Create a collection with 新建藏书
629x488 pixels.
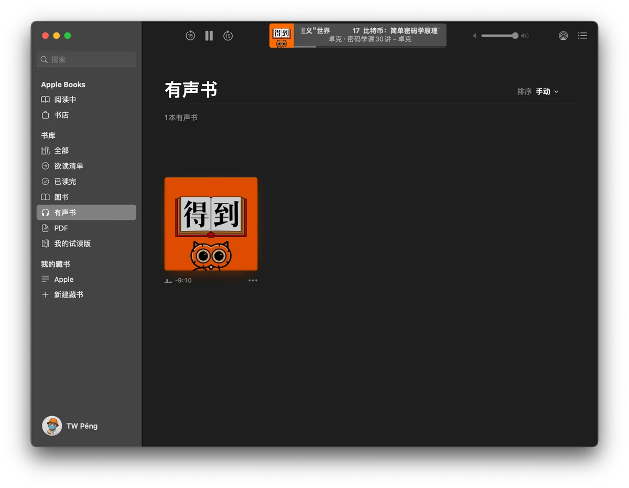click(86, 295)
